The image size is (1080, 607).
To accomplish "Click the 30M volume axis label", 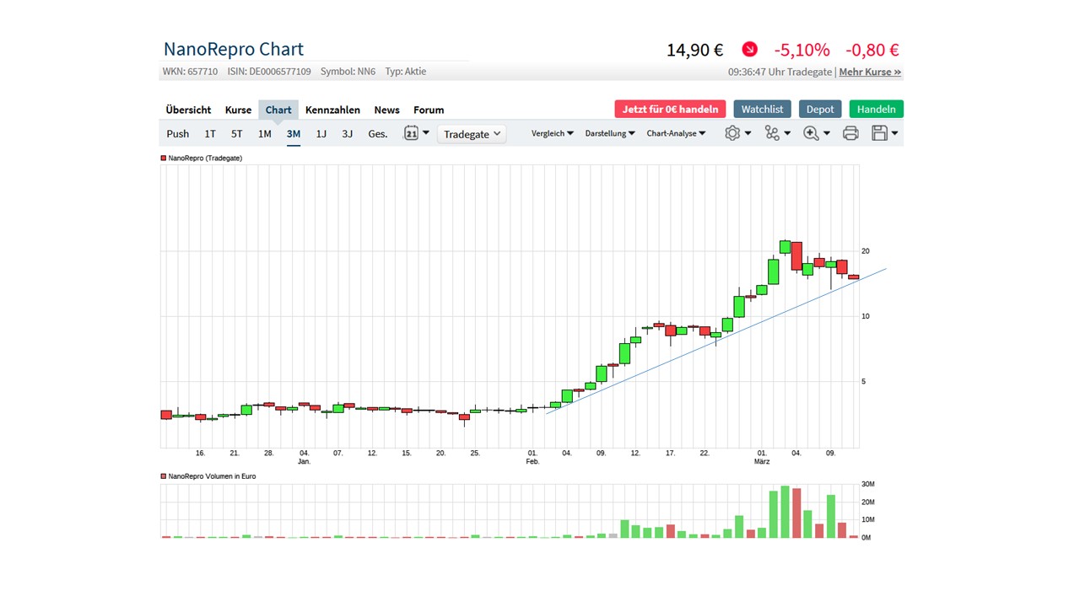I will click(x=867, y=484).
